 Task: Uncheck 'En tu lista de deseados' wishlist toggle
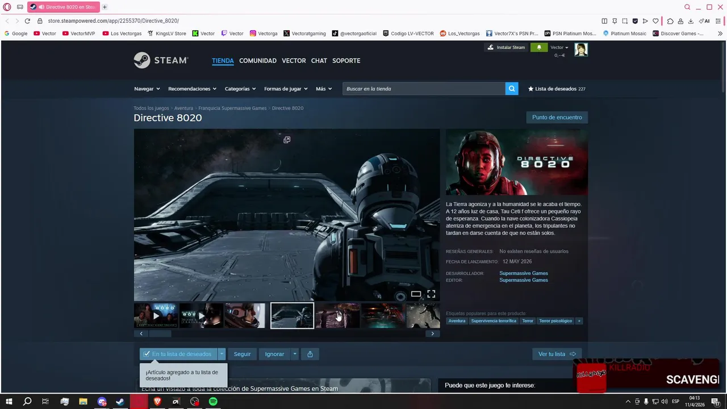pyautogui.click(x=178, y=354)
